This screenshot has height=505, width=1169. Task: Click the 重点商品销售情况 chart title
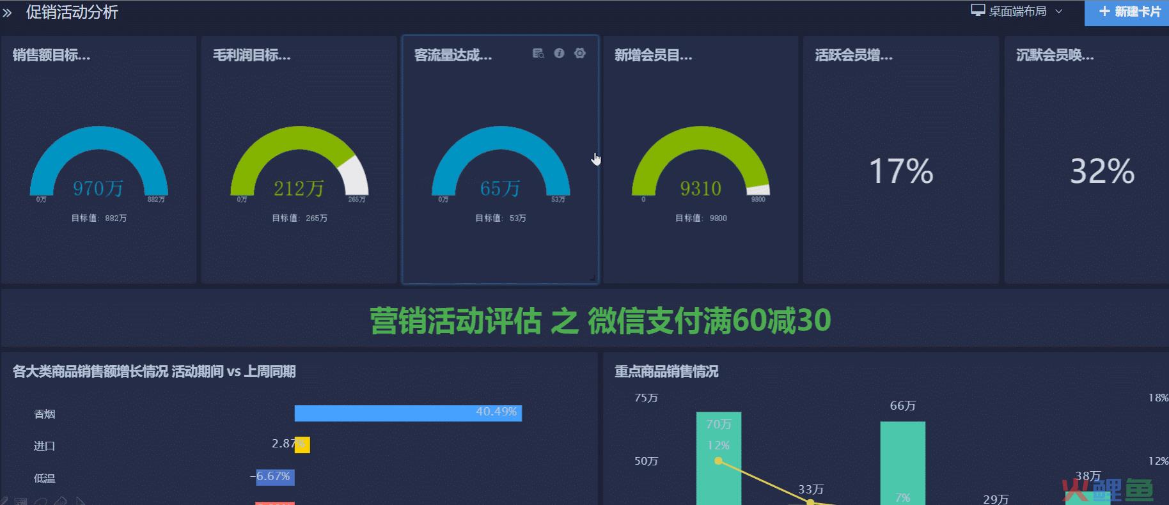click(666, 371)
